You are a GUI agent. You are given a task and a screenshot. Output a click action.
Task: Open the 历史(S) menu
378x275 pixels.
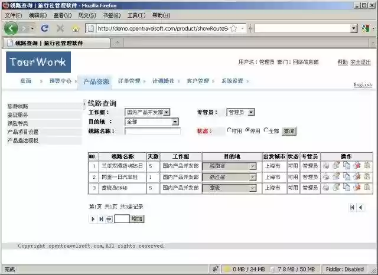[x=87, y=16]
